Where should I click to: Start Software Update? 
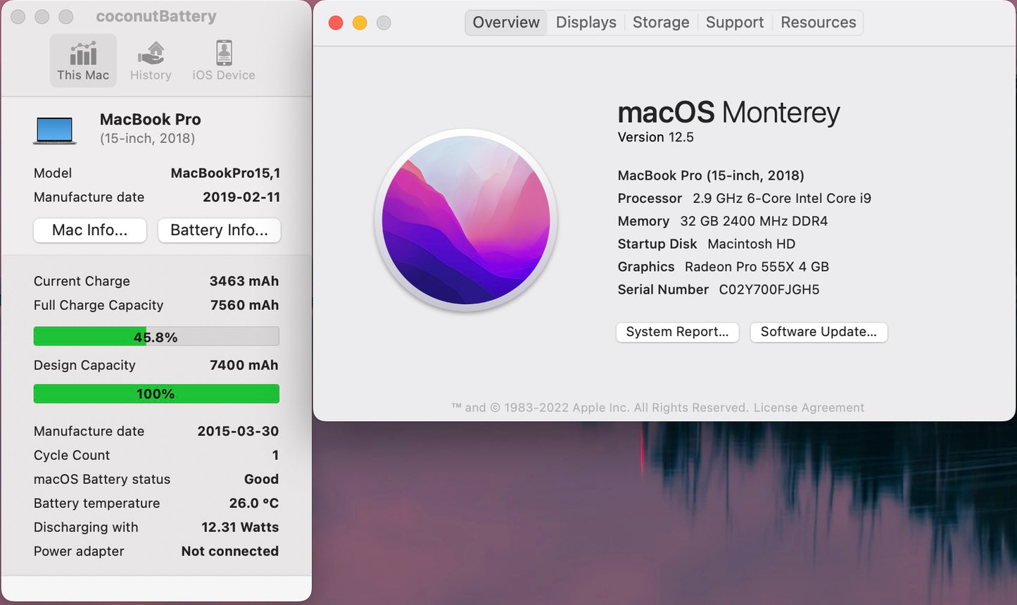pyautogui.click(x=819, y=332)
